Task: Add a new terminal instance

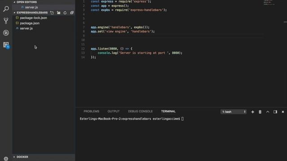Action: point(252,112)
